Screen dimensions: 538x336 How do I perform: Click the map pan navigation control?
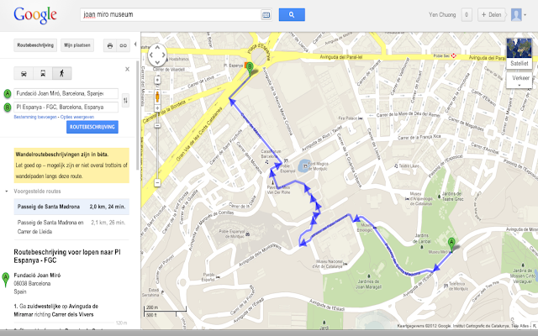pyautogui.click(x=157, y=55)
